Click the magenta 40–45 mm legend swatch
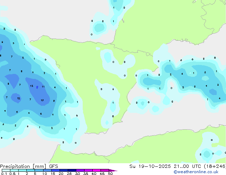 (97, 170)
